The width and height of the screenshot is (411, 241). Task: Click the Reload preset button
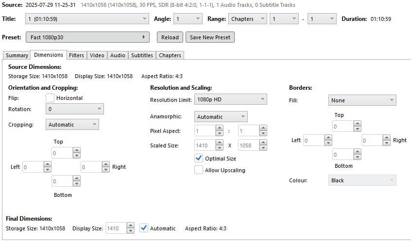(x=170, y=37)
